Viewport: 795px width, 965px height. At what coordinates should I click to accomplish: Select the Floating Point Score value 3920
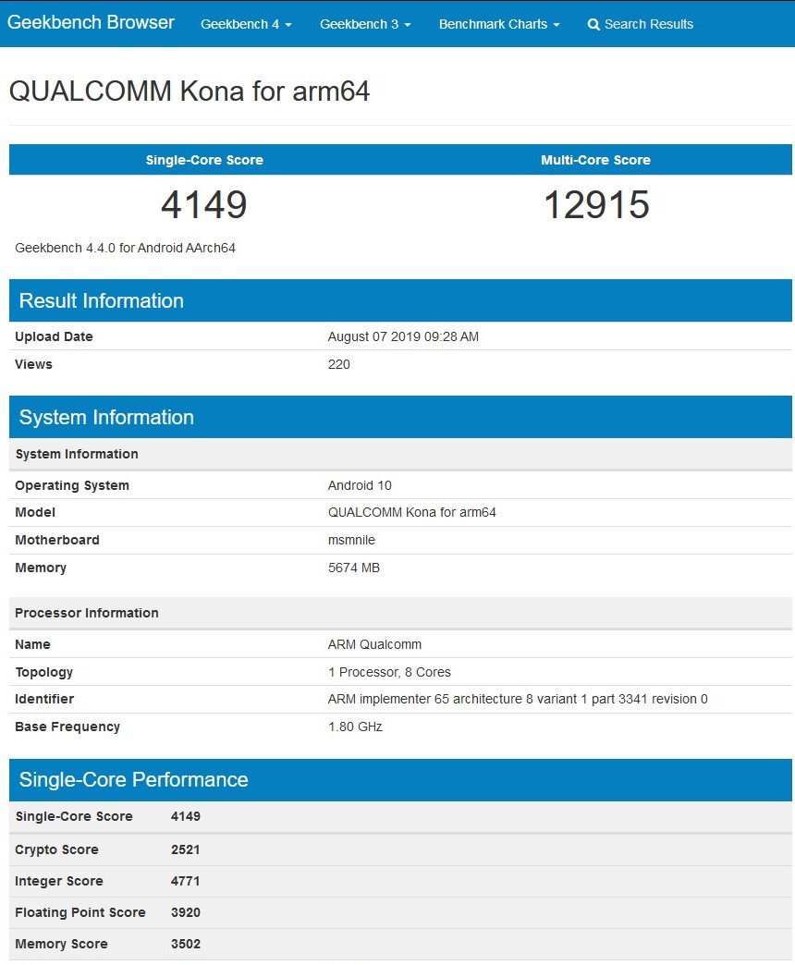coord(186,912)
